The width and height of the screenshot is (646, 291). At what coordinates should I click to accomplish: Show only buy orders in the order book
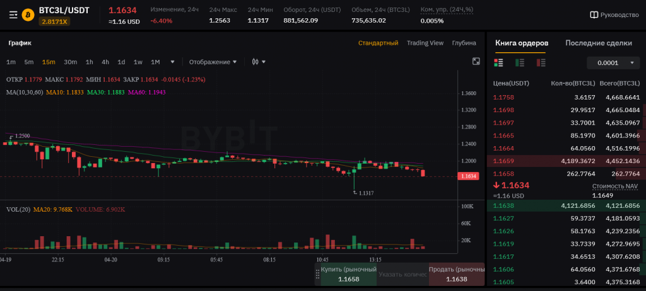coord(520,62)
